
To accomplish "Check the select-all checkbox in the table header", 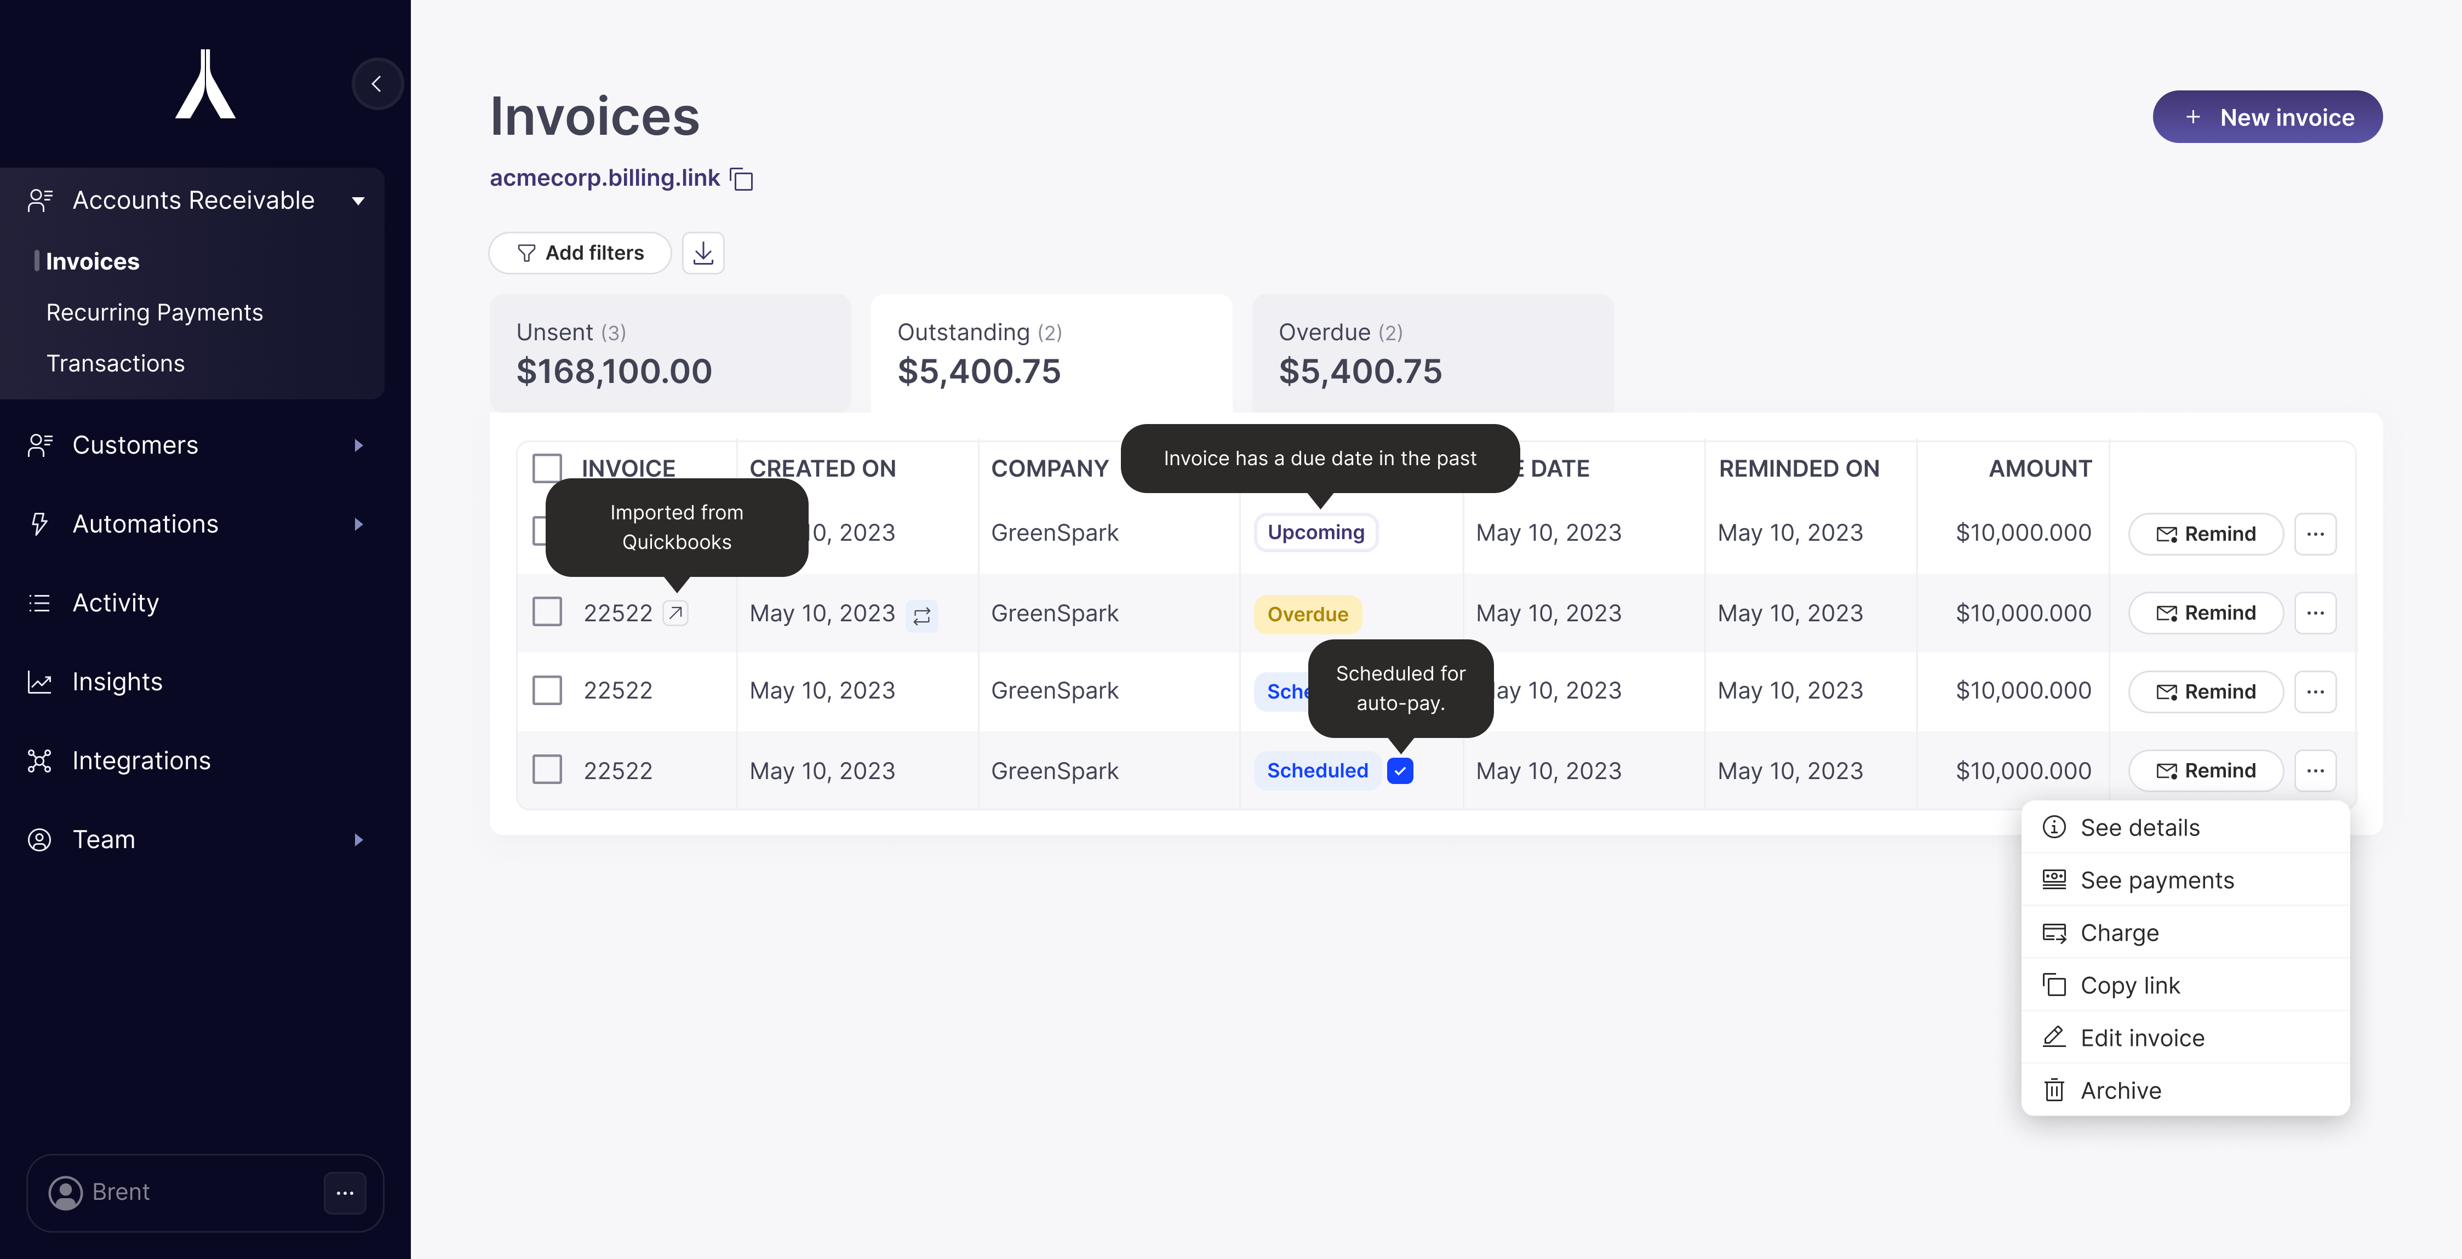I will 547,467.
